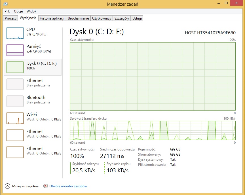This screenshot has height=195, width=245.
Task: Open the Wi-Fi performance graph
Action: (15, 118)
